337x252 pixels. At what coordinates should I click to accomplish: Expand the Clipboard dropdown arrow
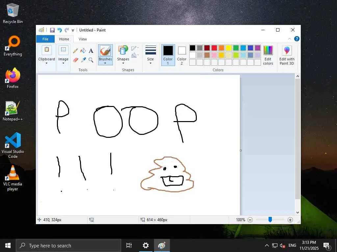tap(46, 63)
